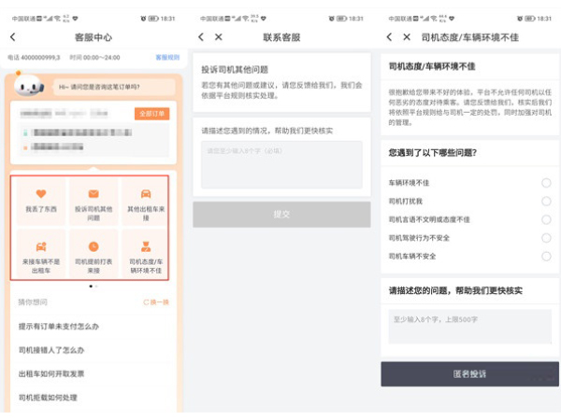Choose 司机态度/车辆环境不佳 driver icon

click(x=145, y=245)
